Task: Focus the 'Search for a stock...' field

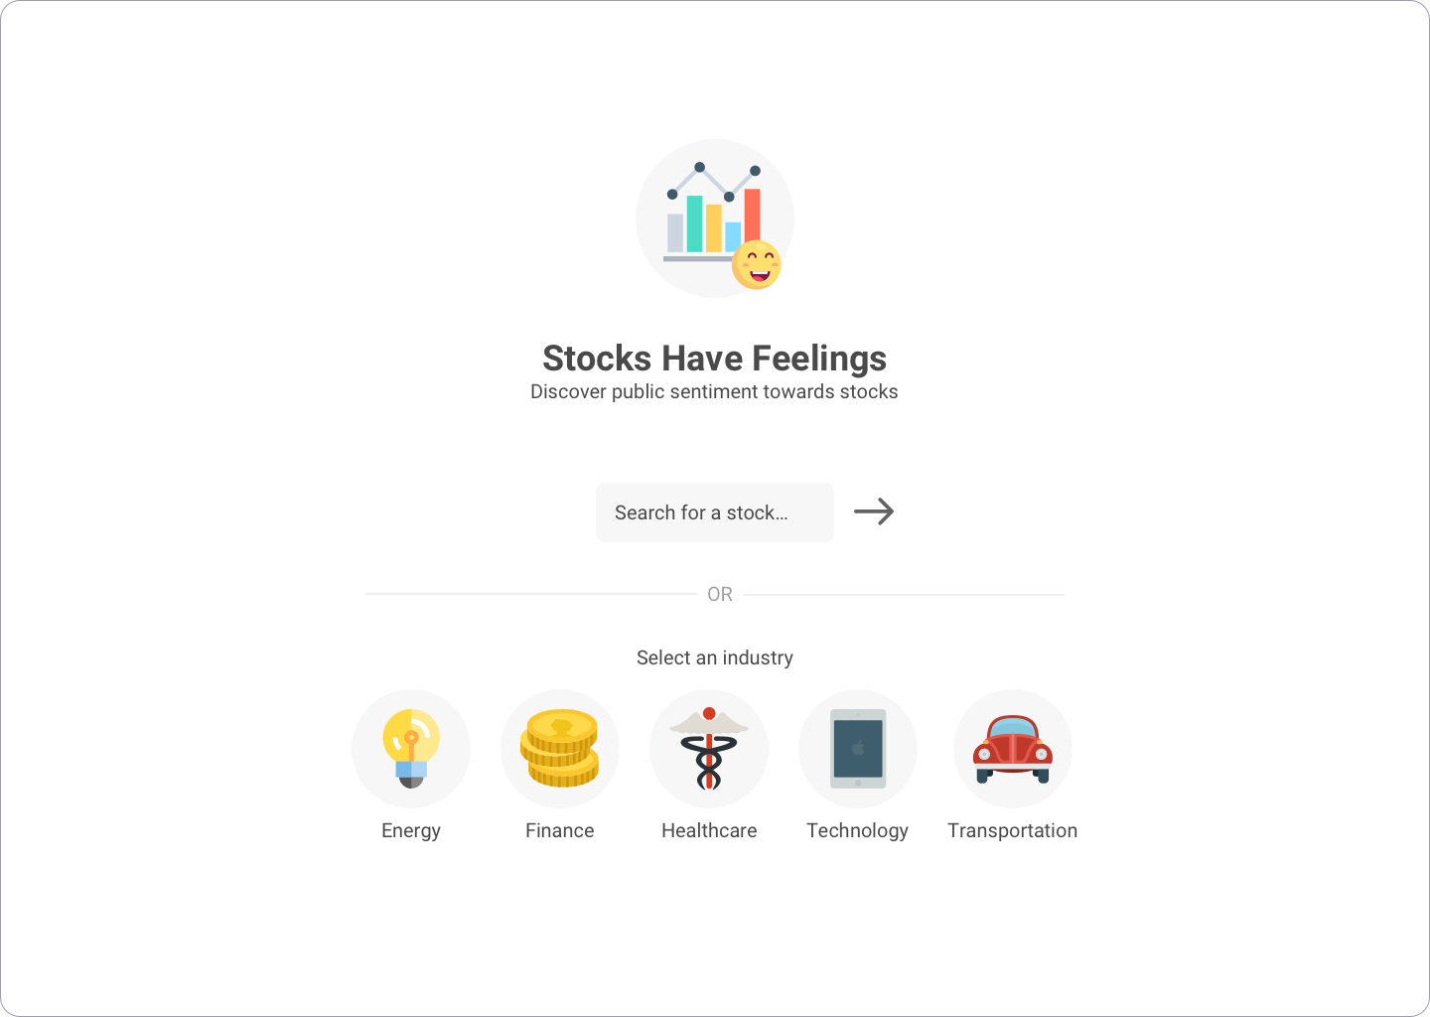Action: pyautogui.click(x=715, y=512)
